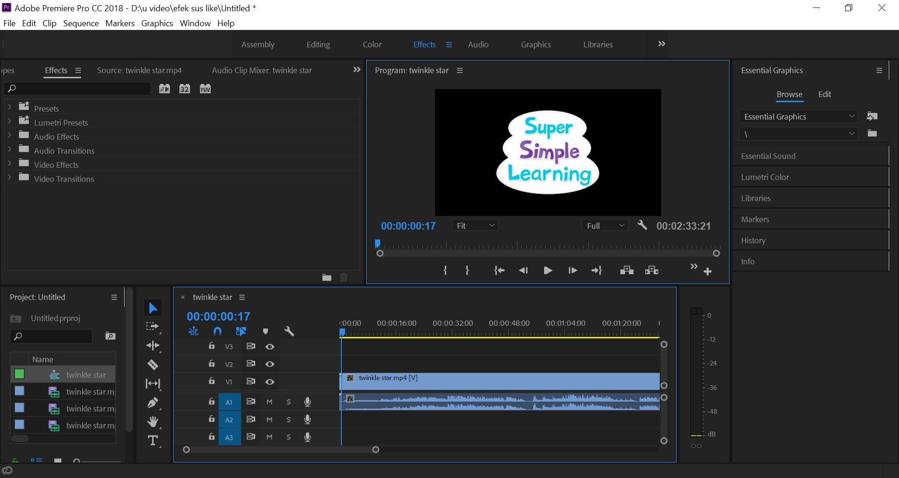The image size is (899, 478).
Task: Open the Lumetri Color panel
Action: coord(764,177)
